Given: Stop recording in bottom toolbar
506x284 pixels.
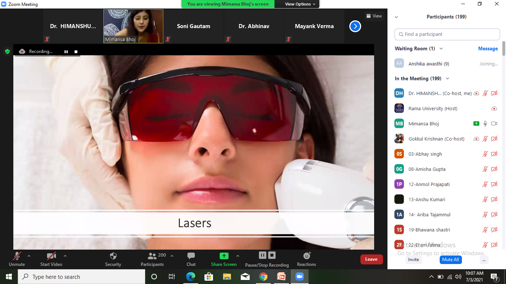Looking at the screenshot, I should tap(272, 255).
